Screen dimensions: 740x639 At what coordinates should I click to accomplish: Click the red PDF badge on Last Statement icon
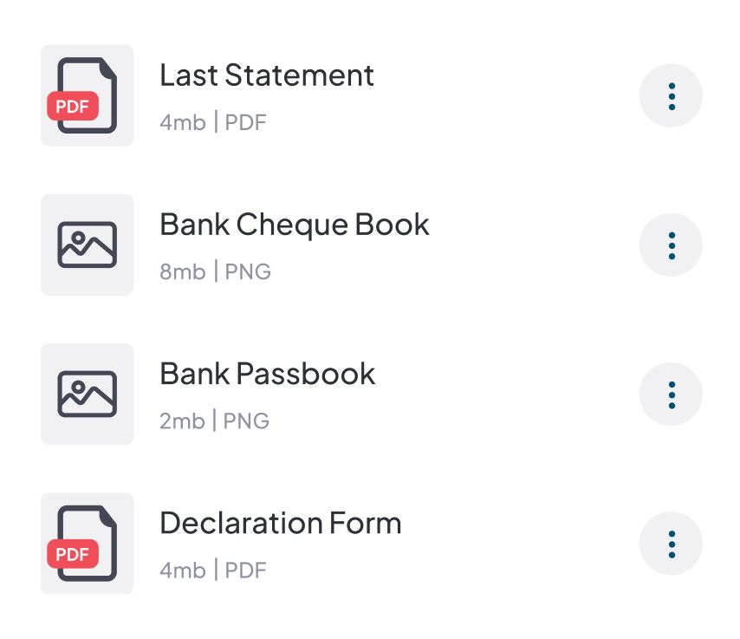coord(73,107)
